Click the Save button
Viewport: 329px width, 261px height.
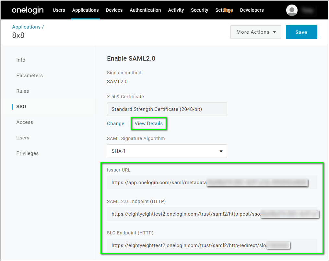coord(301,32)
